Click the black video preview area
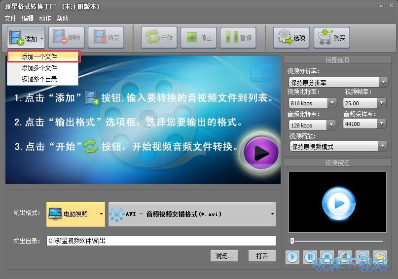The height and width of the screenshot is (279, 398). pyautogui.click(x=337, y=202)
